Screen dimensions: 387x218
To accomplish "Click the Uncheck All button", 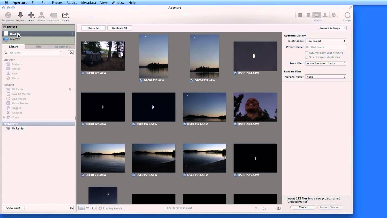I will coord(119,28).
